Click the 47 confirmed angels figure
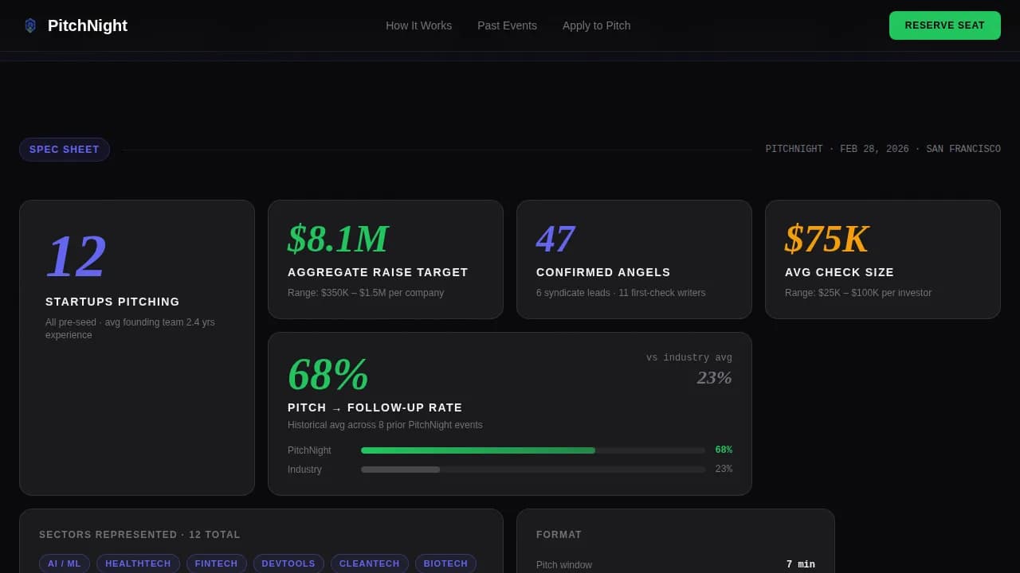 [555, 239]
